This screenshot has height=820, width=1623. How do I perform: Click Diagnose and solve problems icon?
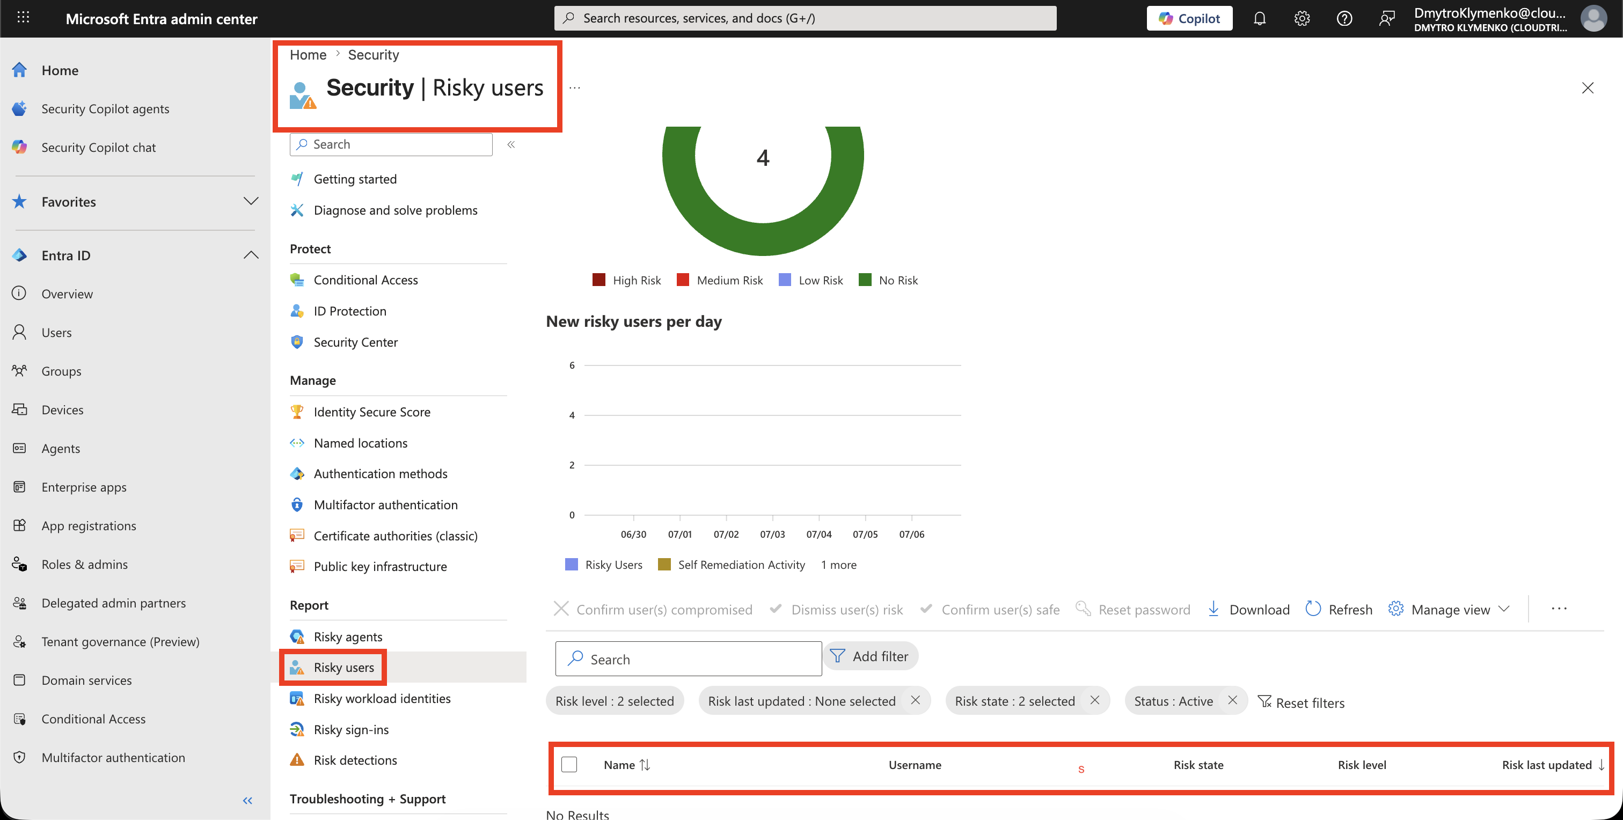point(297,210)
